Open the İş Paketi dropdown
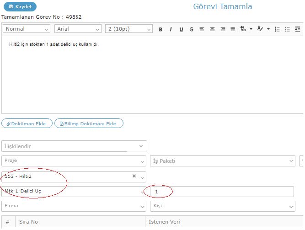Screen dimensions: 305x230 pos(223,161)
